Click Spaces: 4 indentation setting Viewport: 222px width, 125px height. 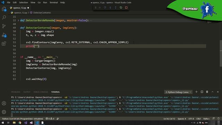pyautogui.click(x=182, y=119)
